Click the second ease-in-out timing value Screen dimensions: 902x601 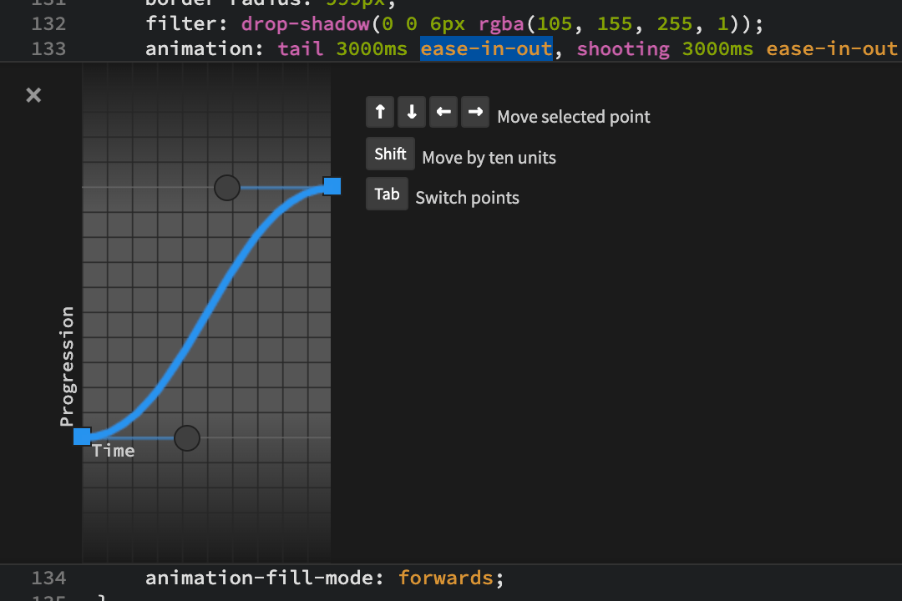(x=831, y=49)
